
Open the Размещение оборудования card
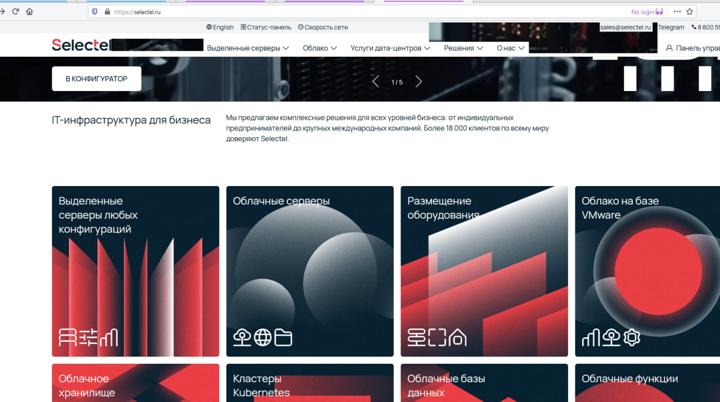(x=484, y=271)
